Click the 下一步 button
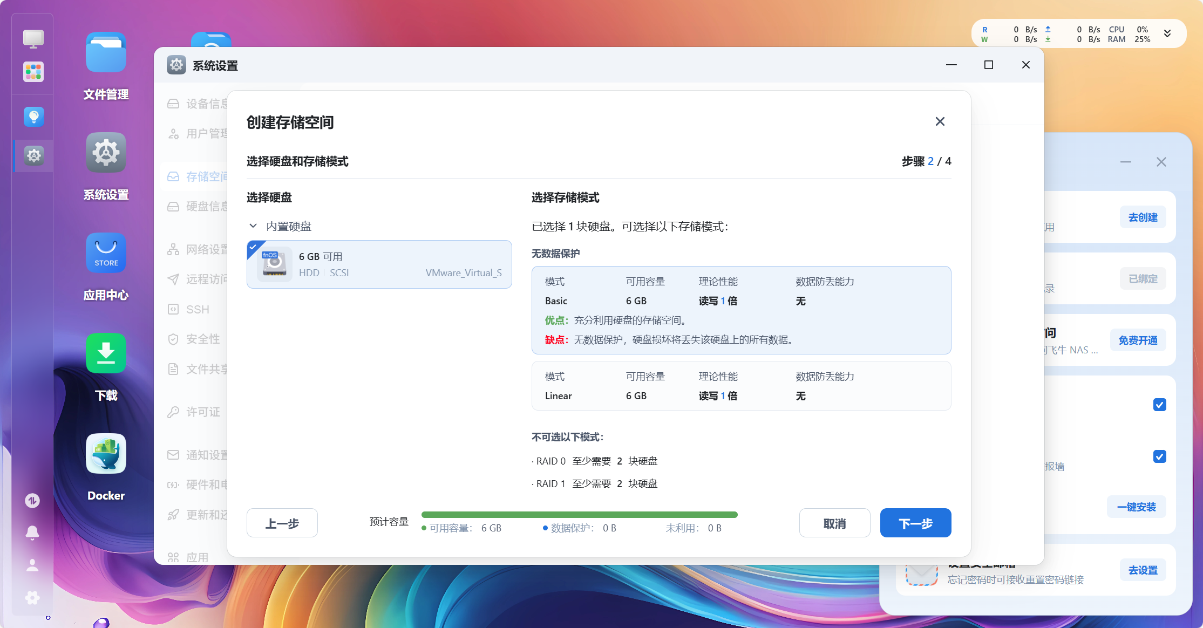 coord(915,523)
